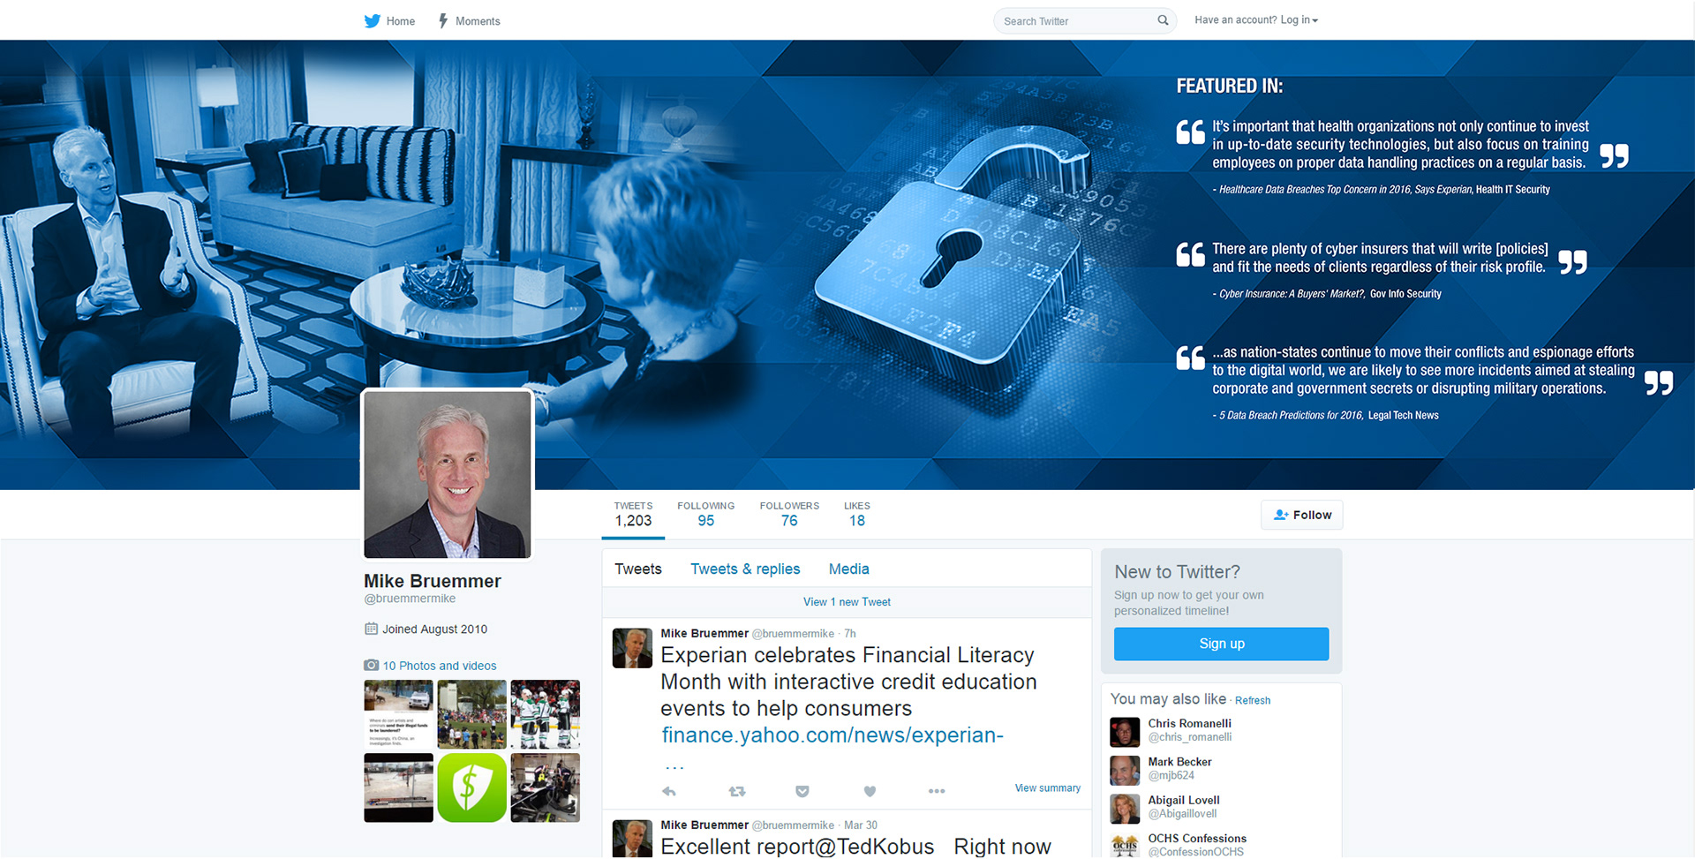The image size is (1695, 859).
Task: Switch to the Tweets & replies tab
Action: (745, 569)
